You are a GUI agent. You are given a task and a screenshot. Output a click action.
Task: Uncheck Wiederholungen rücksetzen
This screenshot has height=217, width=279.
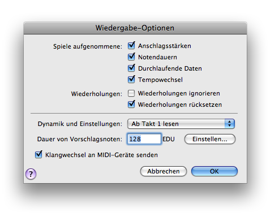(131, 105)
